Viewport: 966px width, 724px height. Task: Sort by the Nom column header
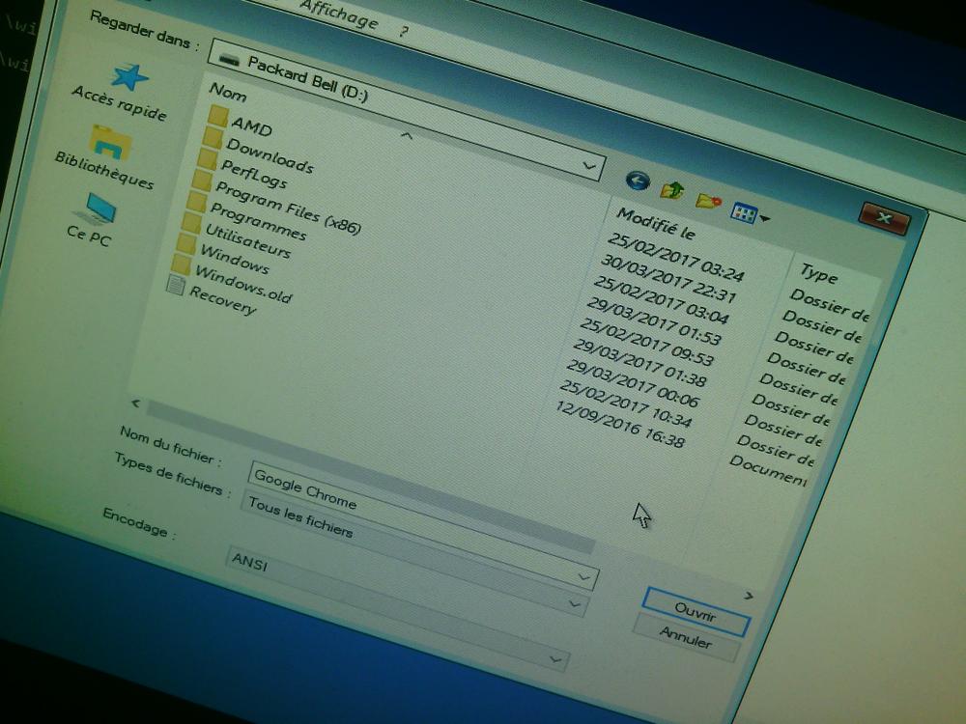click(228, 92)
